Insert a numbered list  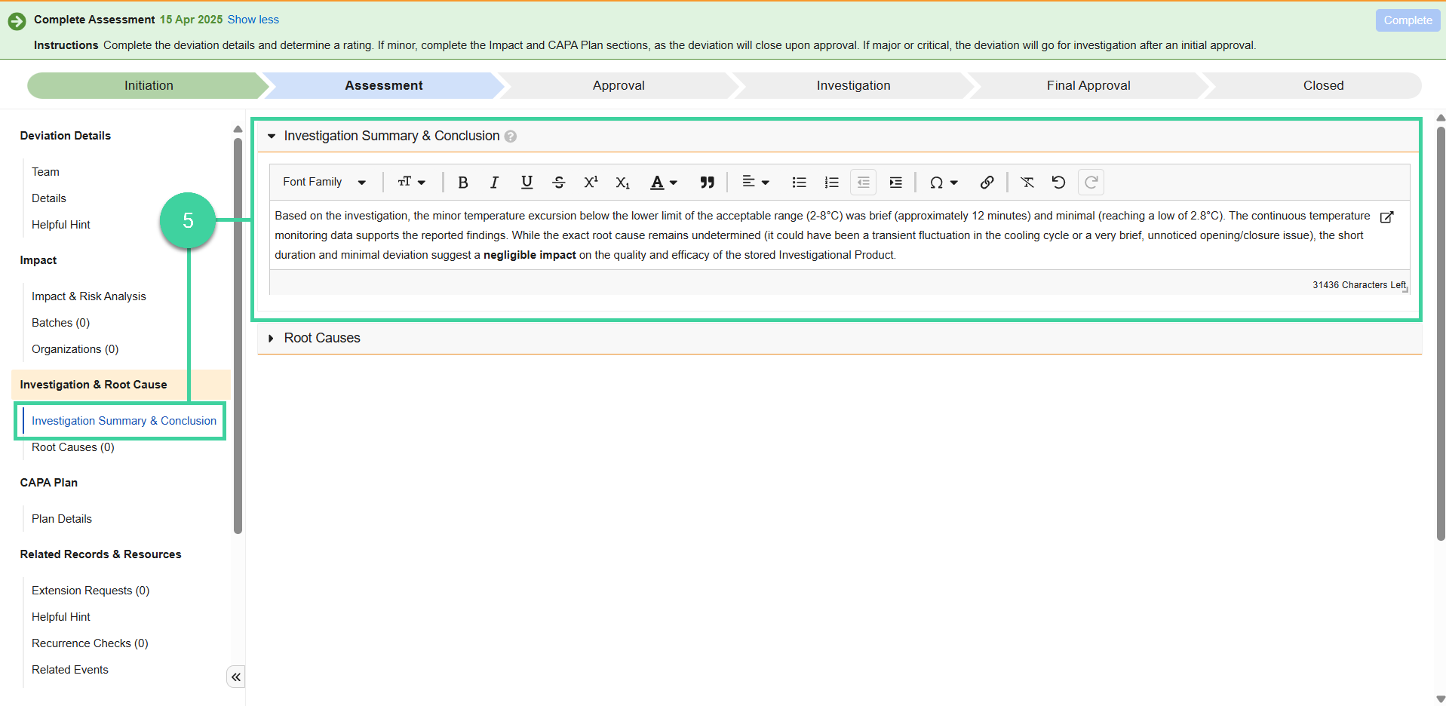(831, 183)
